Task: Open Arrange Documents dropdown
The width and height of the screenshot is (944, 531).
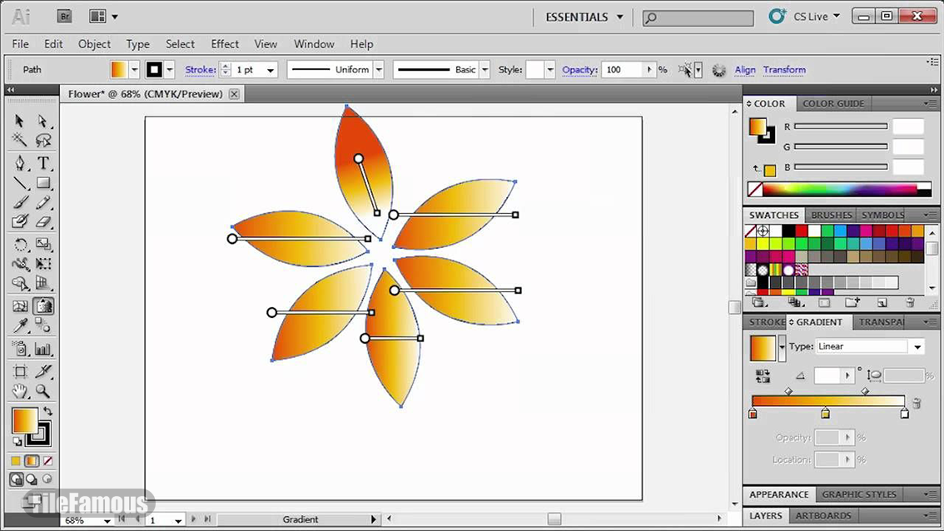Action: 103,17
